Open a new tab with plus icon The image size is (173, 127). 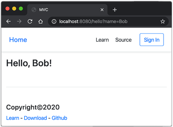pos(115,10)
